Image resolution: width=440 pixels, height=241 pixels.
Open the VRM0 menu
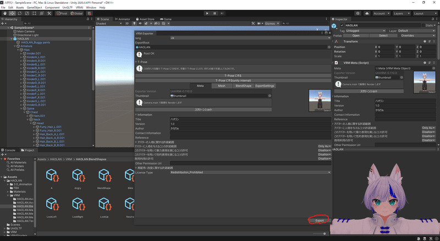79,8
